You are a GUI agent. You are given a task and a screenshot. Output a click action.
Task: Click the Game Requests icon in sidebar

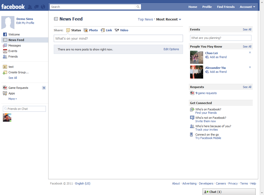click(5, 88)
